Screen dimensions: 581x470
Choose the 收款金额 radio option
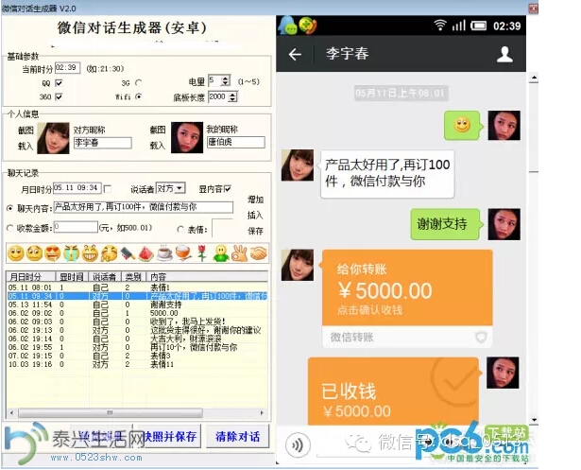[x=9, y=228]
